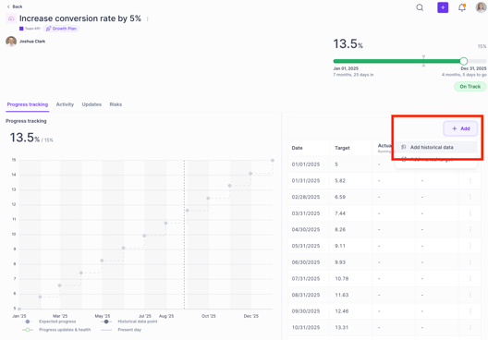Image resolution: width=488 pixels, height=340 pixels.
Task: Click the Back arrow
Action: coord(8,6)
